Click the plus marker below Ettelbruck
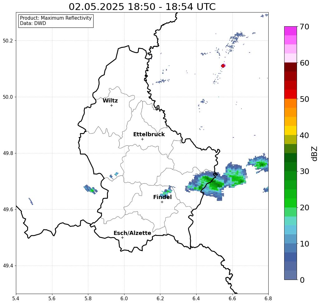 [142, 139]
